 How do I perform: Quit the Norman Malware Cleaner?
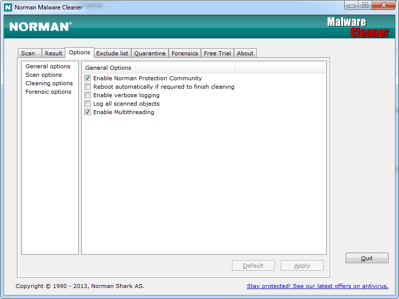(x=367, y=258)
